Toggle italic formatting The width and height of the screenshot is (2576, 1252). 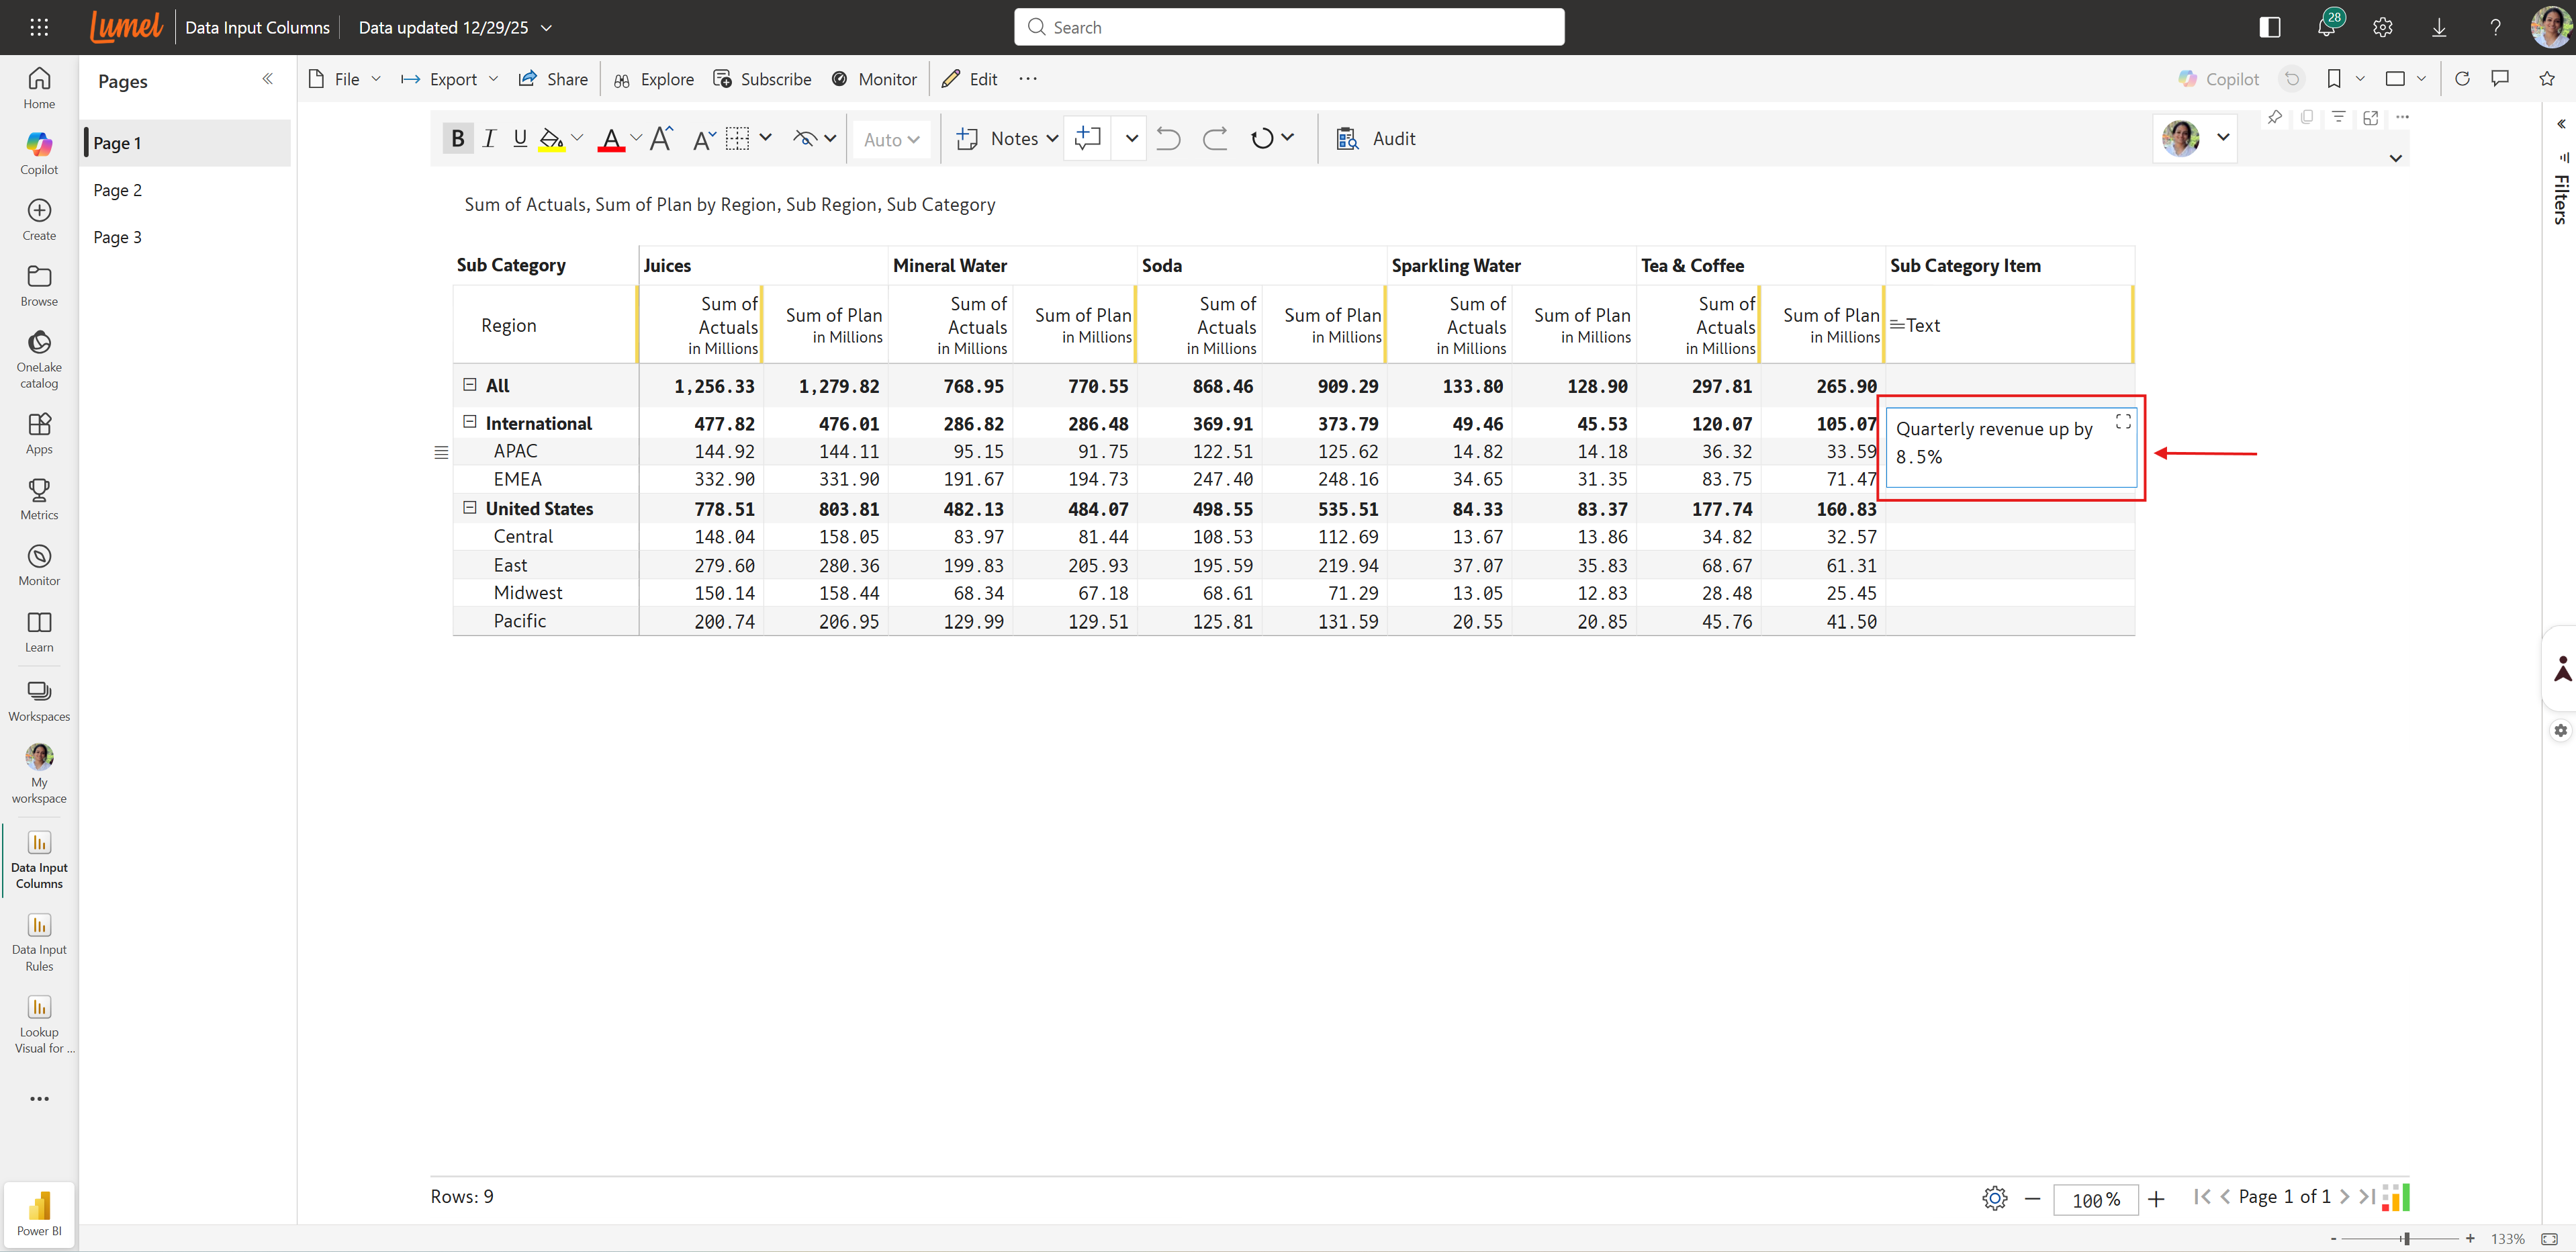click(489, 139)
